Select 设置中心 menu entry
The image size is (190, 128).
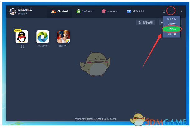click(171, 29)
